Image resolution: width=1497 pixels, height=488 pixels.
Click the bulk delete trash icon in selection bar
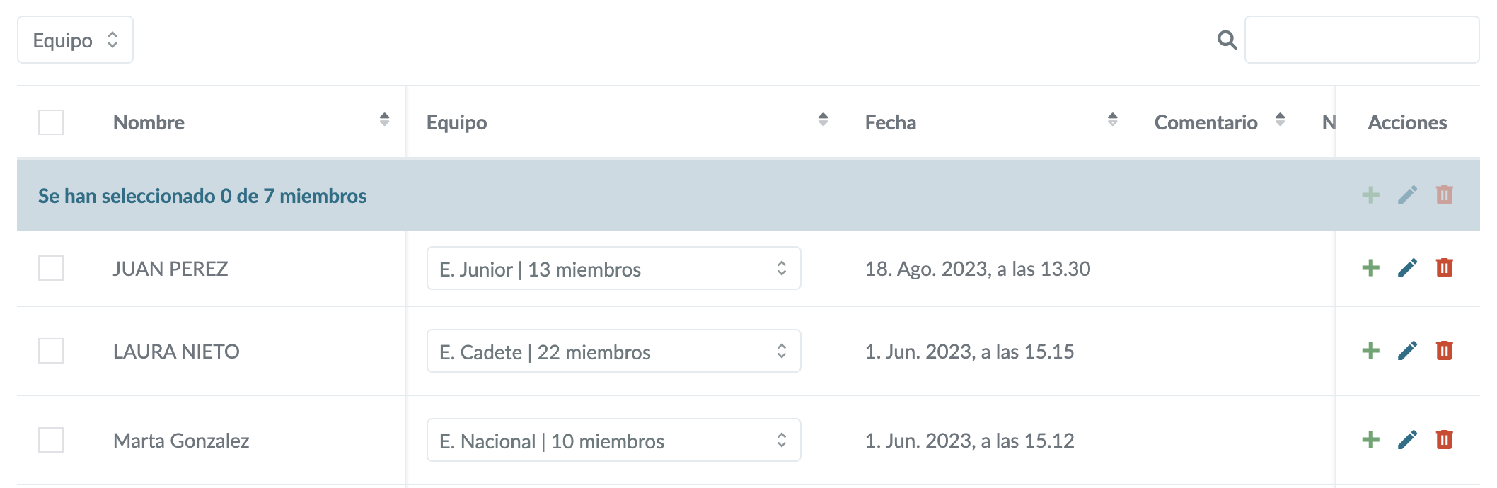[x=1444, y=195]
